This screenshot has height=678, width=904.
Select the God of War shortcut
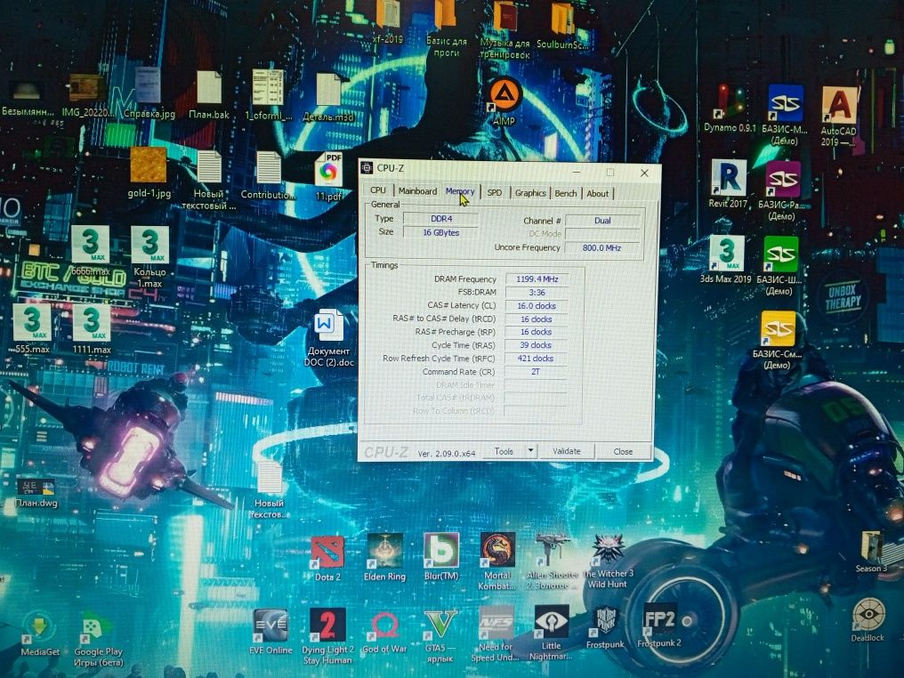point(384,632)
